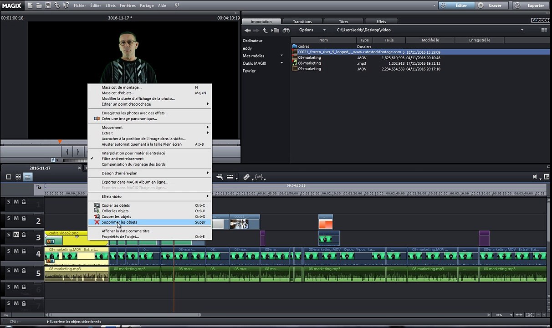Viewport: 552px width, 328px height.
Task: Expand the folder path dropdown arrow
Action: coord(522,30)
